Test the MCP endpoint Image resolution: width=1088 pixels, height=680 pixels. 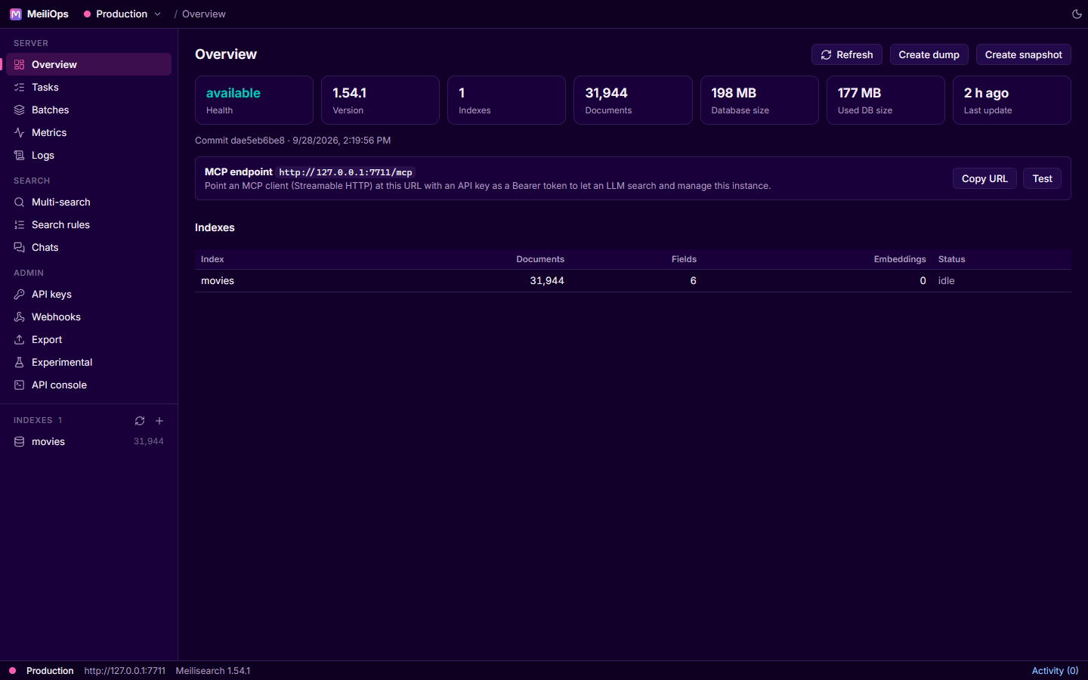(1043, 178)
